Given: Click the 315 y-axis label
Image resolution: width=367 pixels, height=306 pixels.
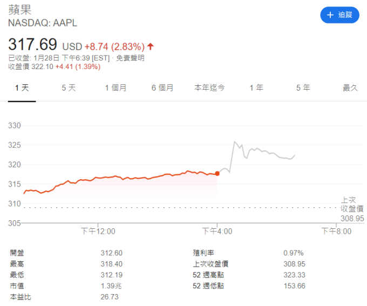Looking at the screenshot, I should pyautogui.click(x=15, y=184).
